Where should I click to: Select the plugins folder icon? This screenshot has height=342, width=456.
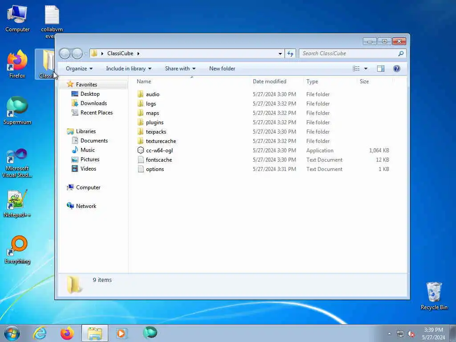click(x=140, y=122)
